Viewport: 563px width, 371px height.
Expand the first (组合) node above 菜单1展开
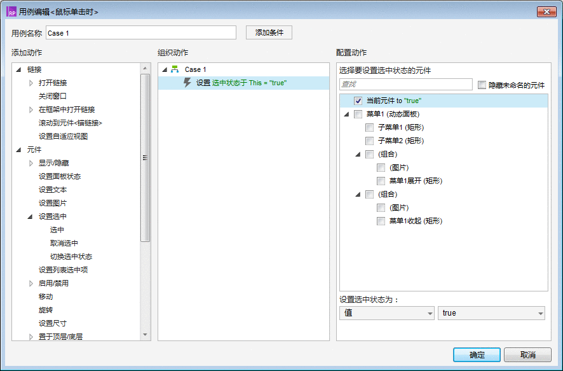tap(358, 155)
